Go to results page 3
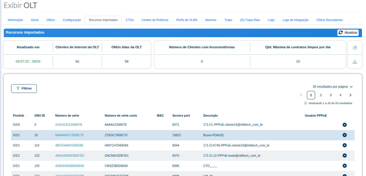 pos(331,95)
